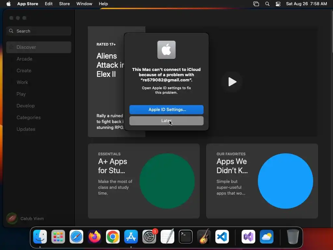Viewport: 333px width, 250px height.
Task: Select Arcade in the sidebar
Action: click(x=39, y=59)
